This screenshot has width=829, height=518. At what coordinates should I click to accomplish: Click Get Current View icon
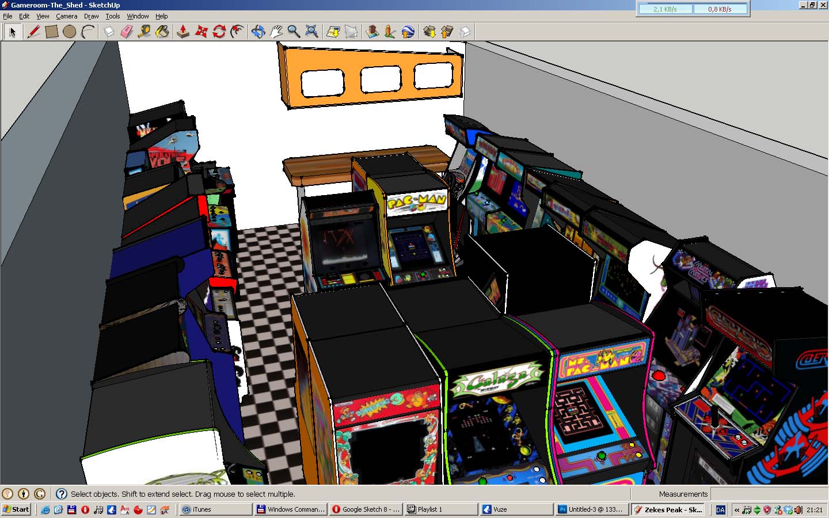(x=333, y=32)
